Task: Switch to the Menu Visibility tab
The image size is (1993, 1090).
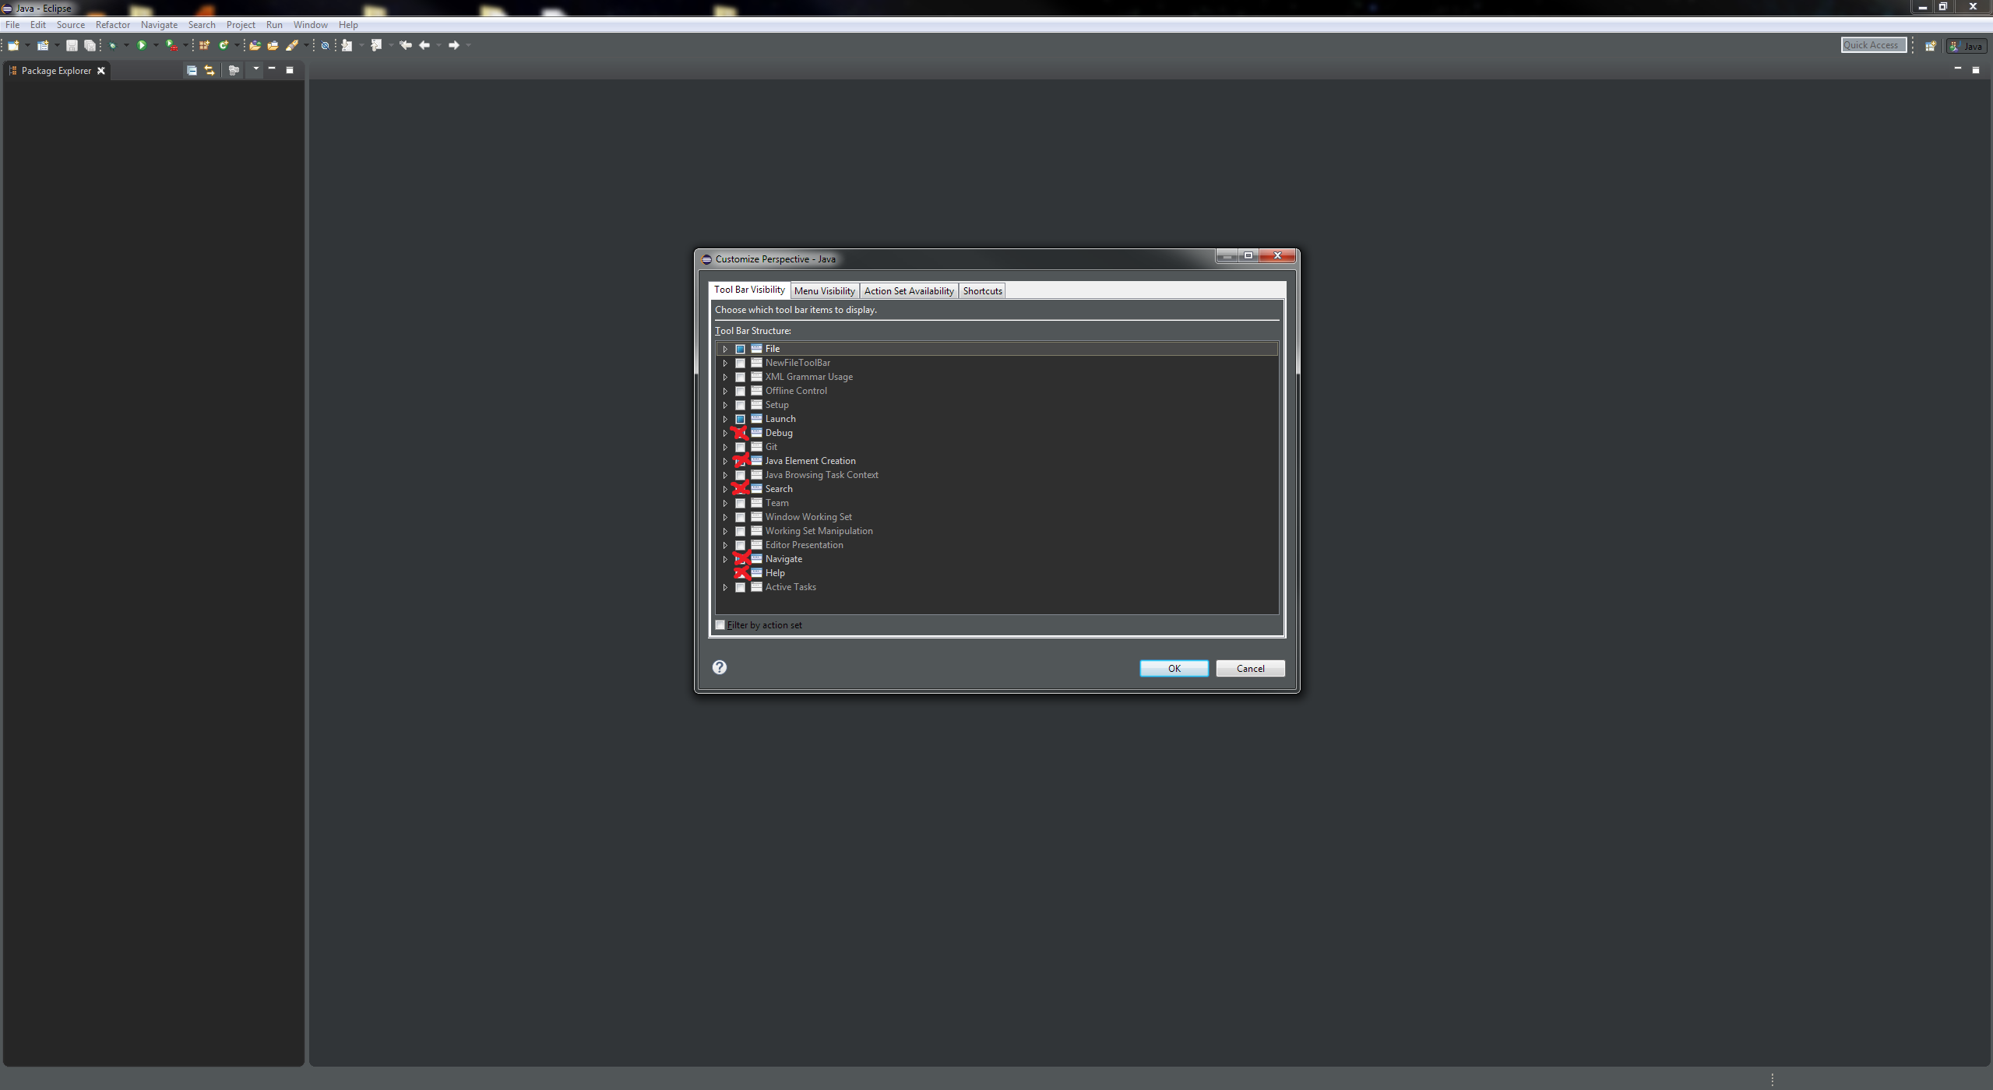Action: tap(824, 290)
